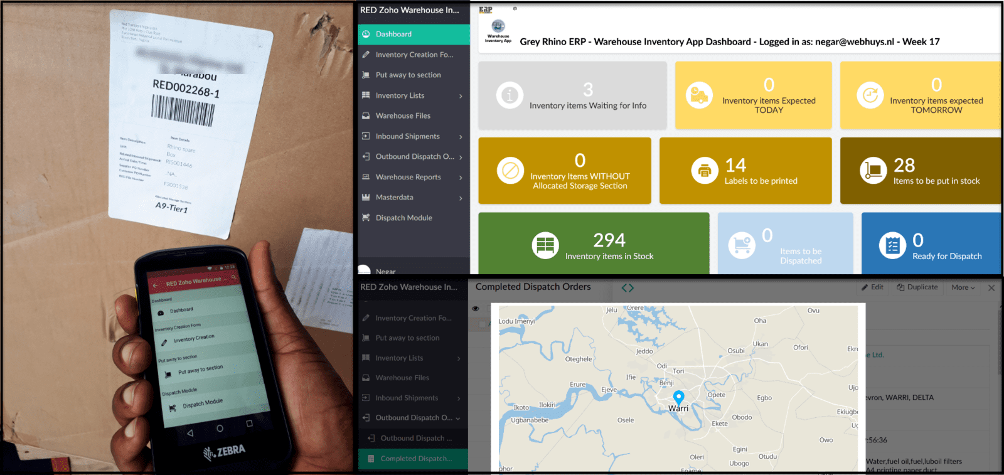
Task: Click the pencil icon for Inventory Creation in the top sidebar
Action: point(366,55)
